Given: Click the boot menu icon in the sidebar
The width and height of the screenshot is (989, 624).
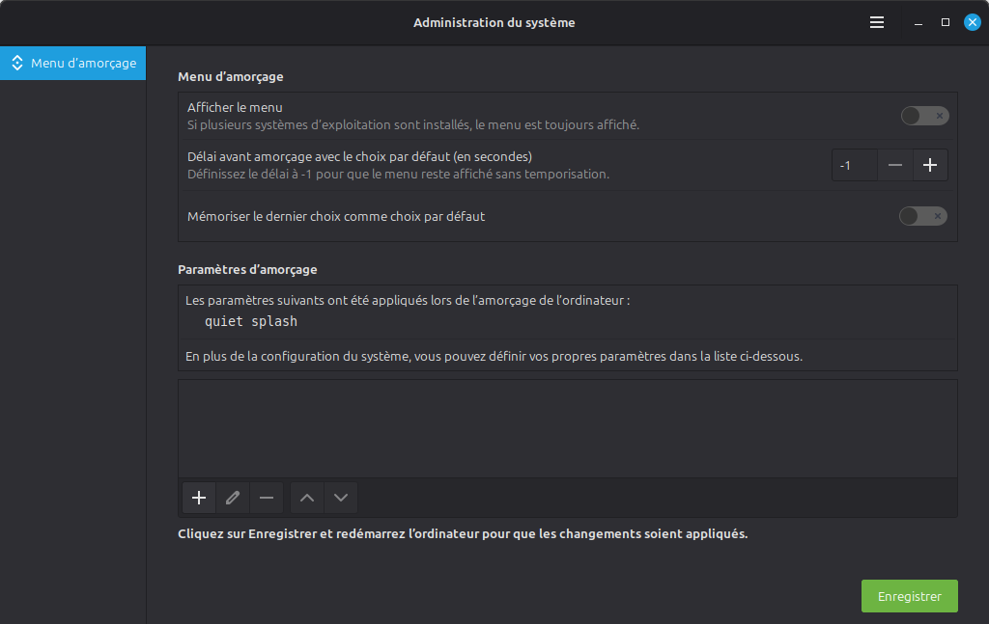Looking at the screenshot, I should point(17,63).
